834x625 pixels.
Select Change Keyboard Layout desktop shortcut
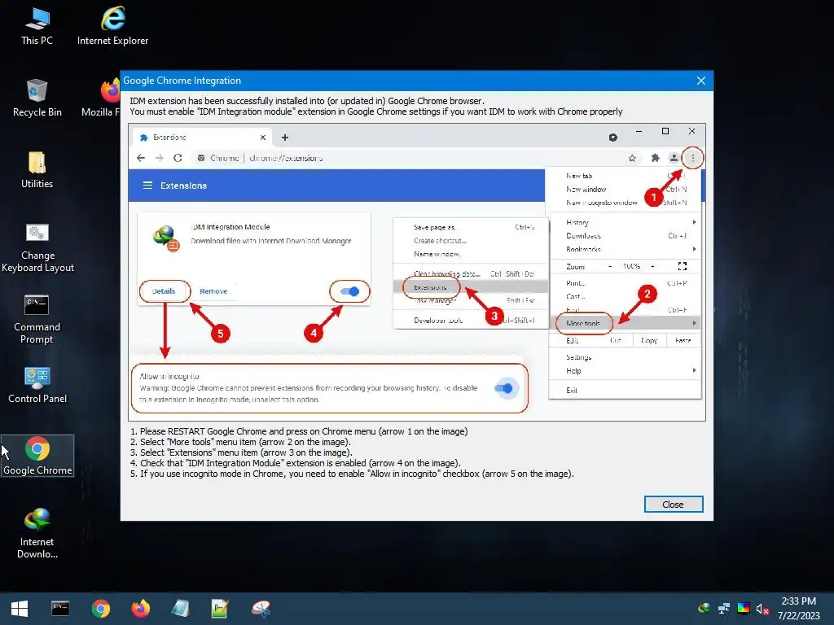(37, 247)
